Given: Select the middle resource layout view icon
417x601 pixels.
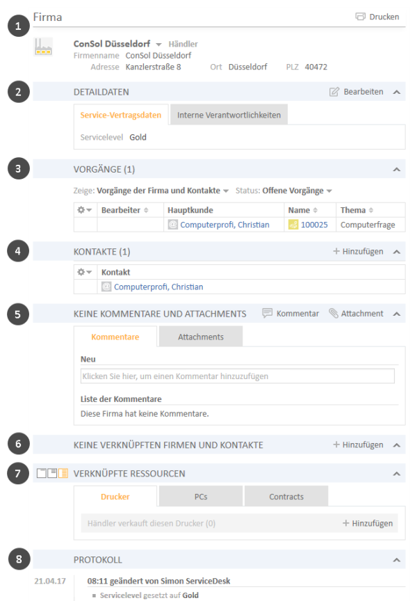Looking at the screenshot, I should coord(52,474).
